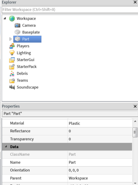This screenshot has width=138, height=185.
Task: Close the Properties panel
Action: pyautogui.click(x=135, y=106)
